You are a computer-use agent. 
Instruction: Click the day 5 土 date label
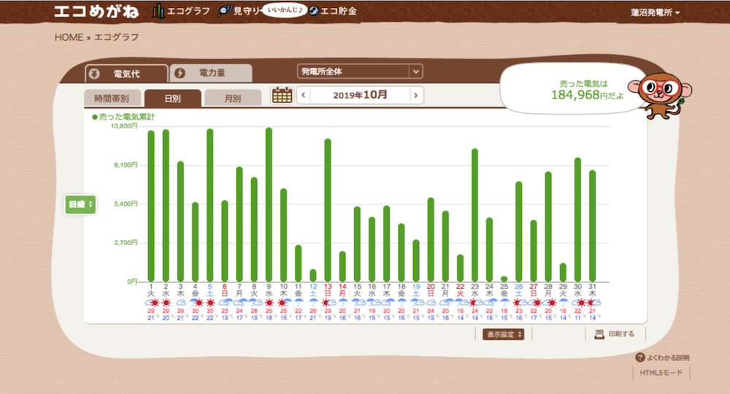pyautogui.click(x=210, y=290)
